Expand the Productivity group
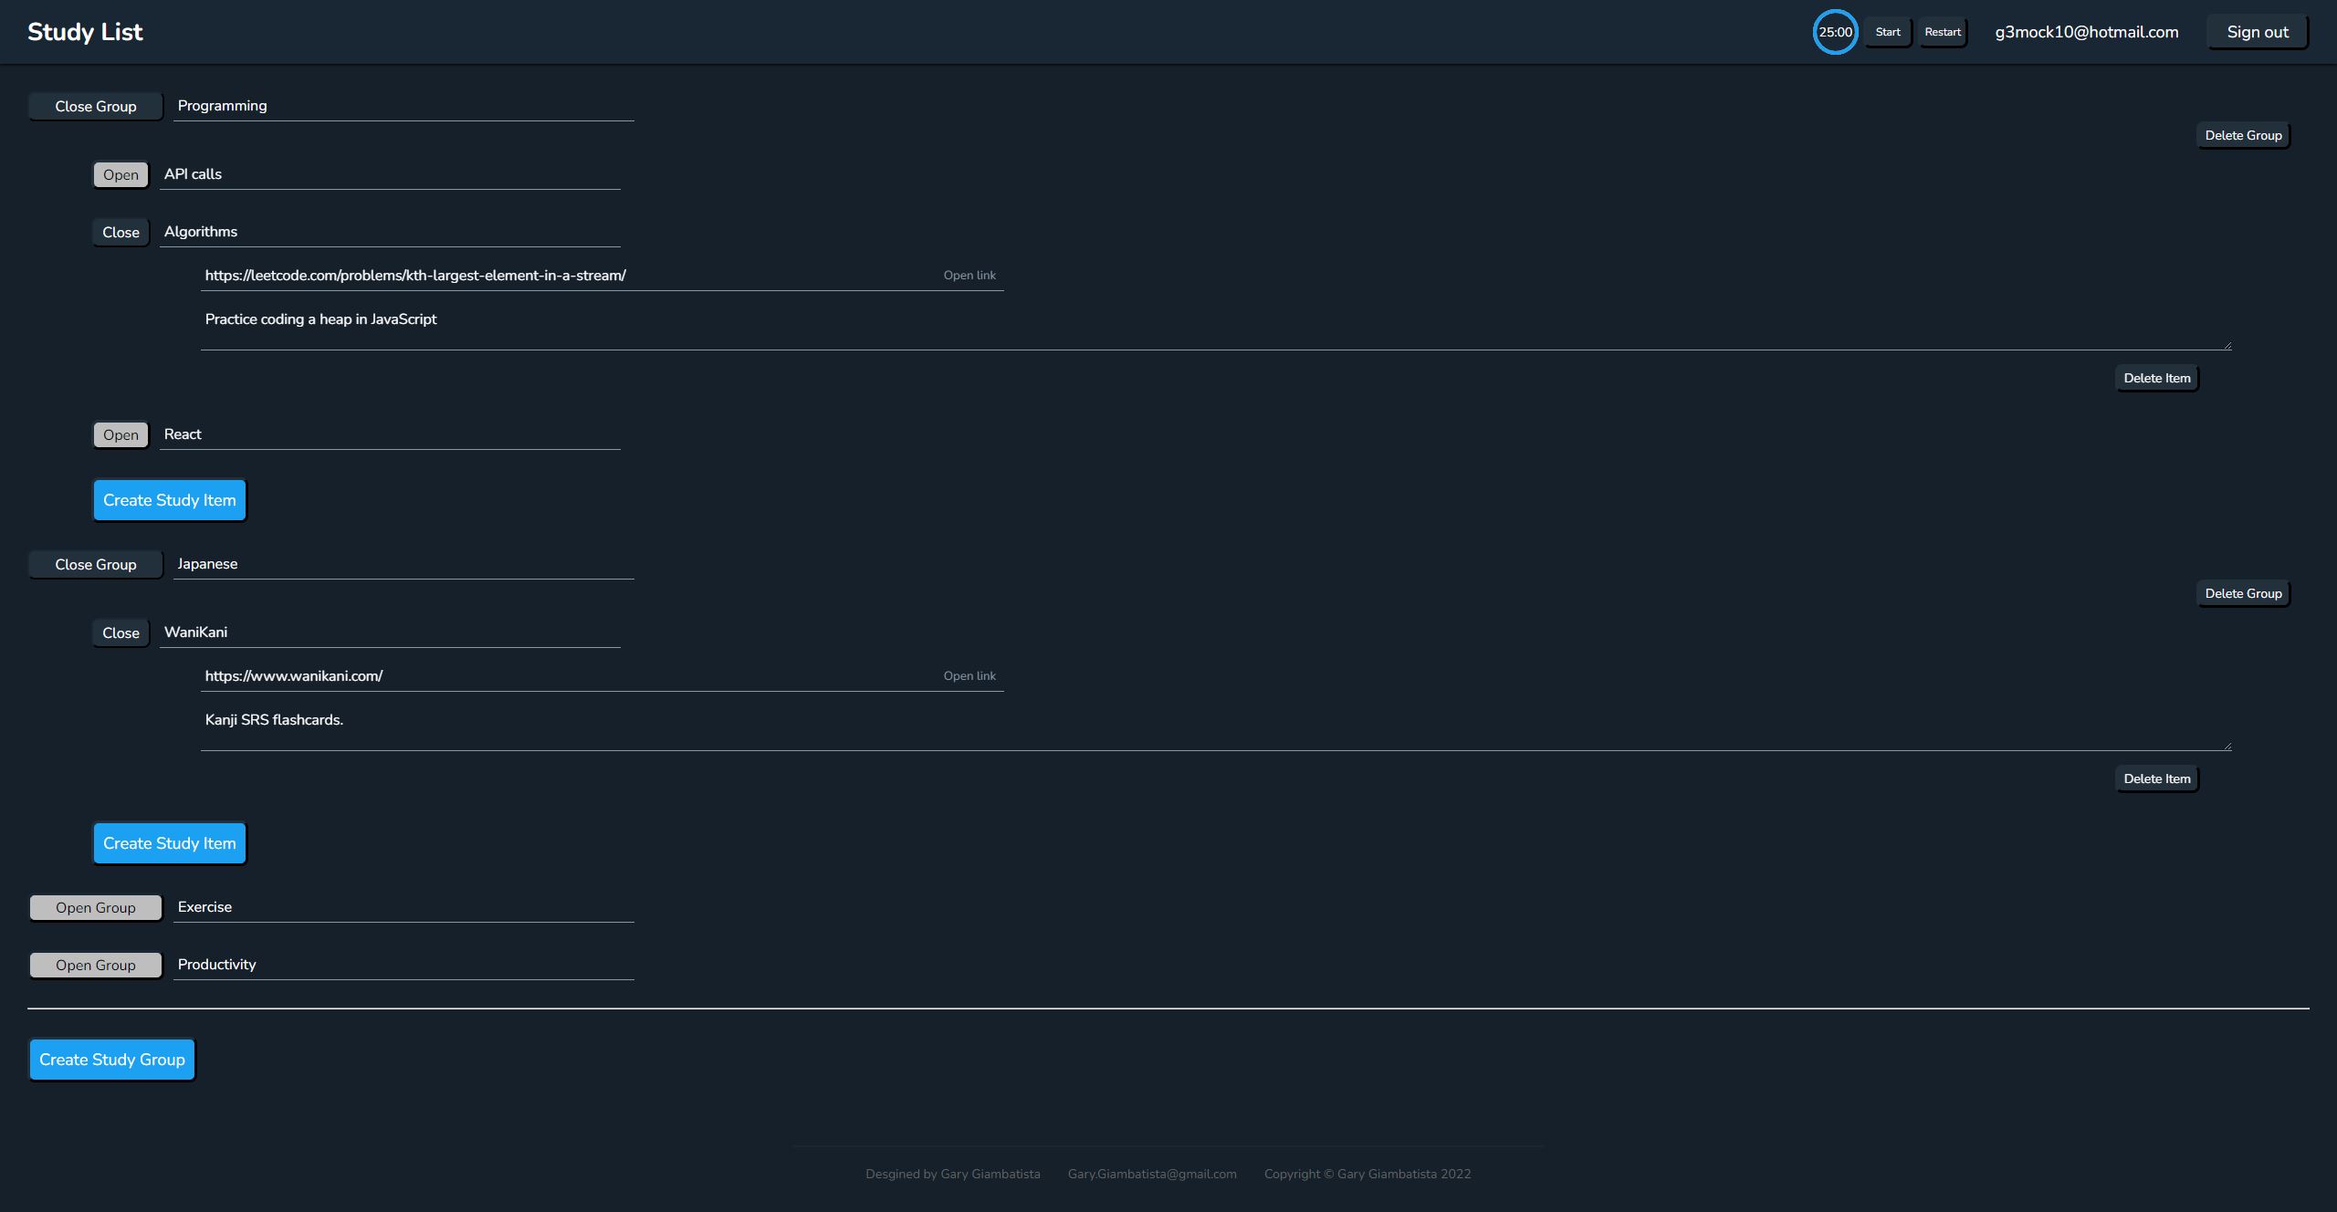This screenshot has height=1212, width=2337. pyautogui.click(x=94, y=965)
